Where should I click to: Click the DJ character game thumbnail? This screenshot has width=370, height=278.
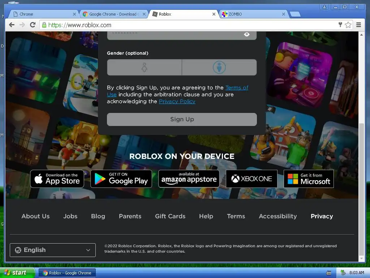(301, 75)
